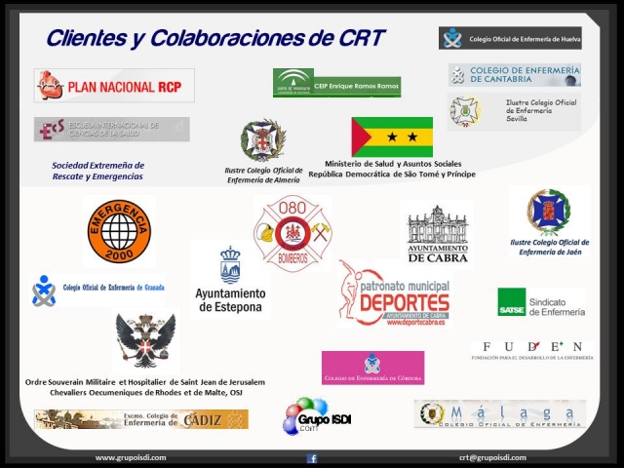624x468 pixels.
Task: Open the www.grupoisdi.com footer link
Action: pyautogui.click(x=131, y=457)
